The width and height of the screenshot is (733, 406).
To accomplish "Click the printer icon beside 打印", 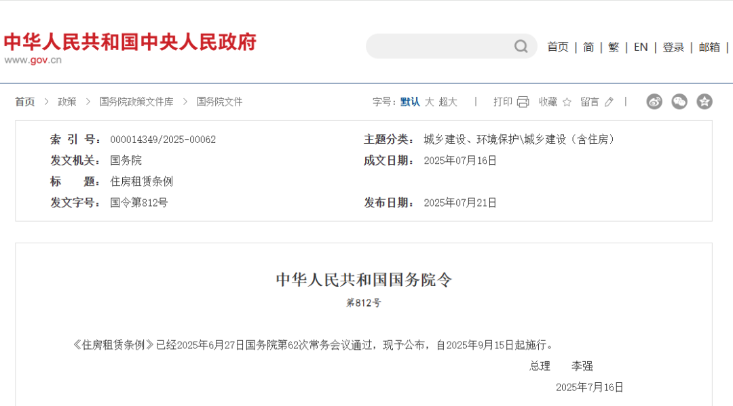I will pyautogui.click(x=523, y=102).
